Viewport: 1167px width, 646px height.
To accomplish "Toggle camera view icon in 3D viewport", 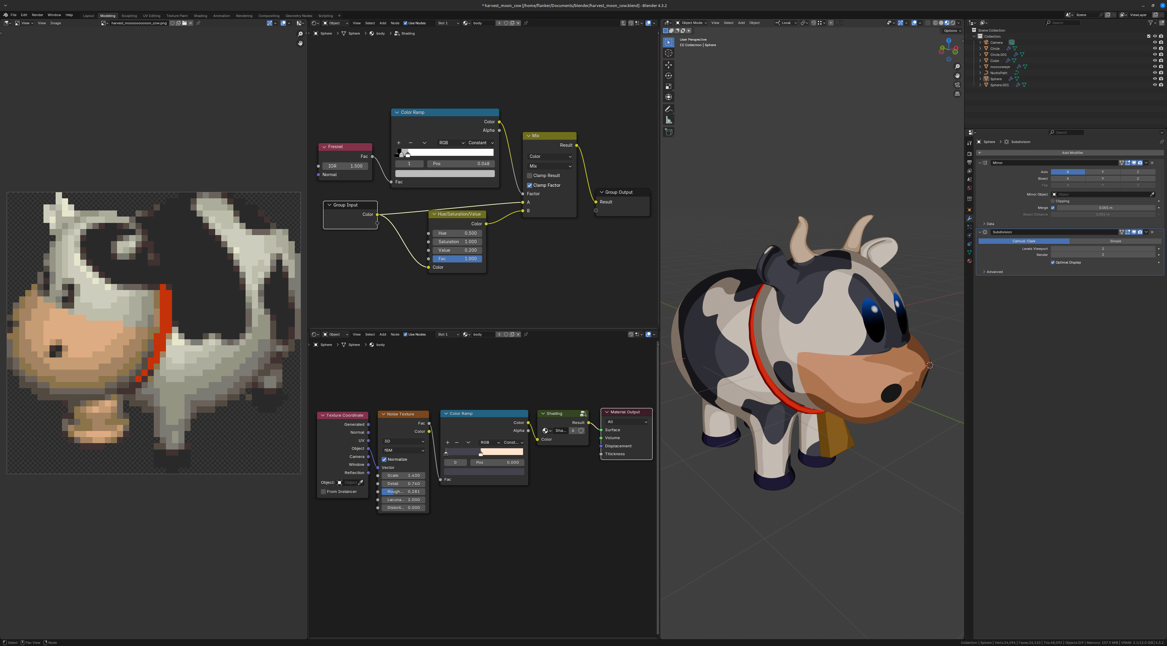I will pos(957,85).
